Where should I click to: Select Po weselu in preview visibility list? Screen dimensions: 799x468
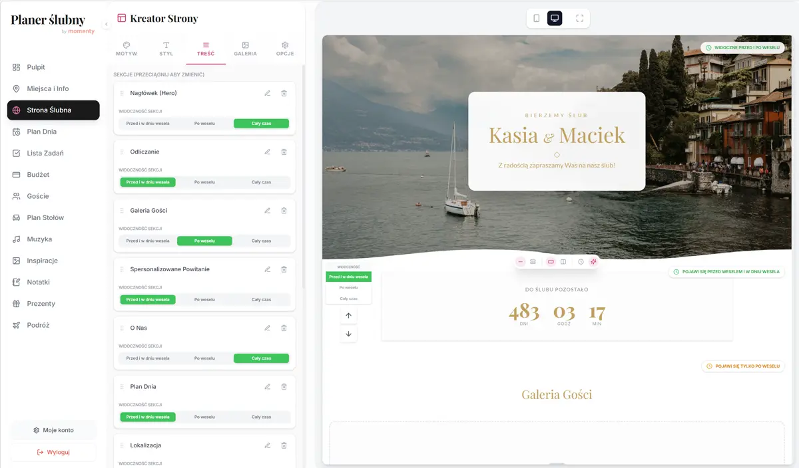[348, 288]
